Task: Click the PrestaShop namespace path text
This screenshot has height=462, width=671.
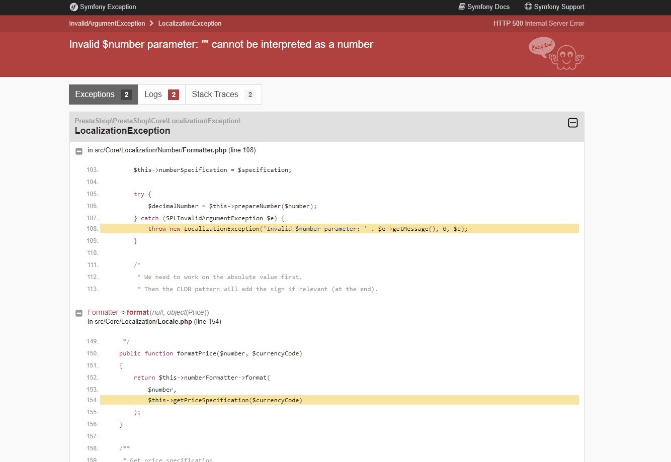Action: point(157,121)
